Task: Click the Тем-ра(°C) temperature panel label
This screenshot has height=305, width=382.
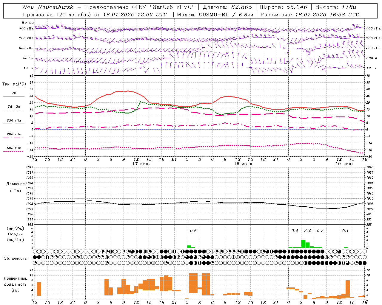Action: click(14, 84)
